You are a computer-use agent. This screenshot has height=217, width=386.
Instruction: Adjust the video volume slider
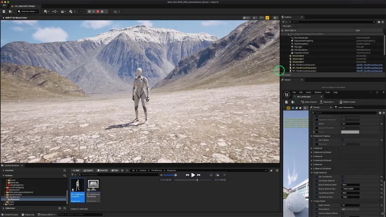tap(170, 175)
